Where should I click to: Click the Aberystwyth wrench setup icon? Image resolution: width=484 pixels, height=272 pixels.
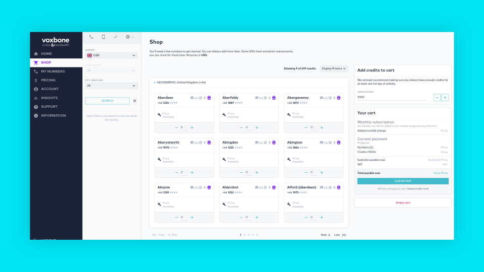159,160
